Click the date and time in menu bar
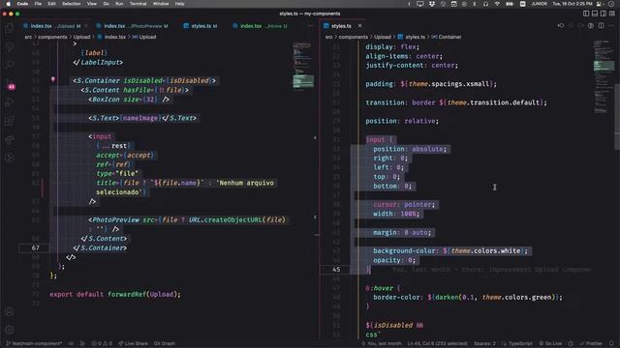Image resolution: width=620 pixels, height=348 pixels. tap(573, 4)
